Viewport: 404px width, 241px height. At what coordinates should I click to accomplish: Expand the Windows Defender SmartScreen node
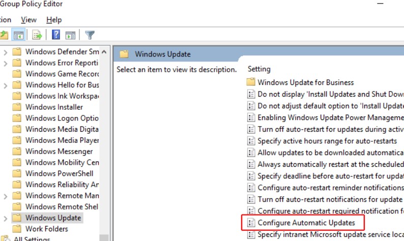point(5,52)
